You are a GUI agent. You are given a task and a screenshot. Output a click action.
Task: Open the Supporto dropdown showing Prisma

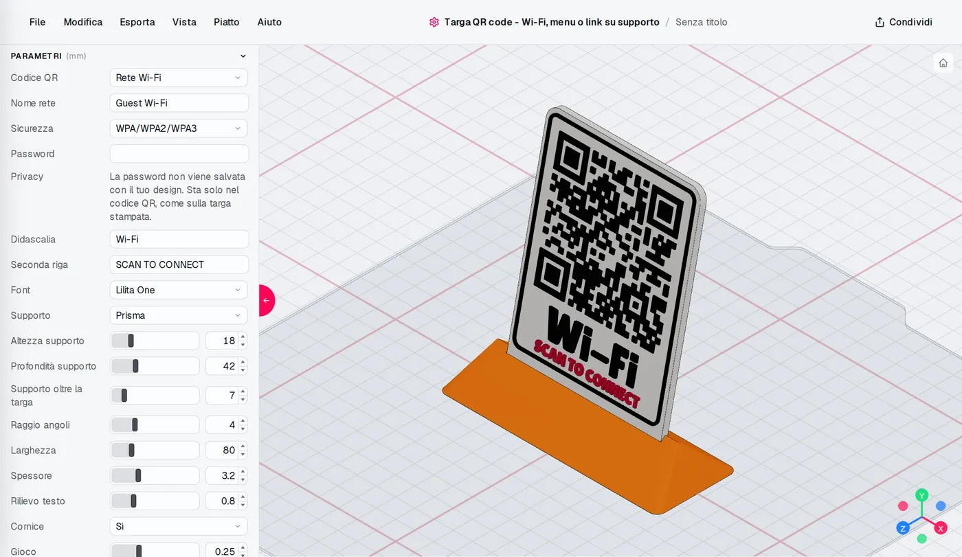point(179,315)
